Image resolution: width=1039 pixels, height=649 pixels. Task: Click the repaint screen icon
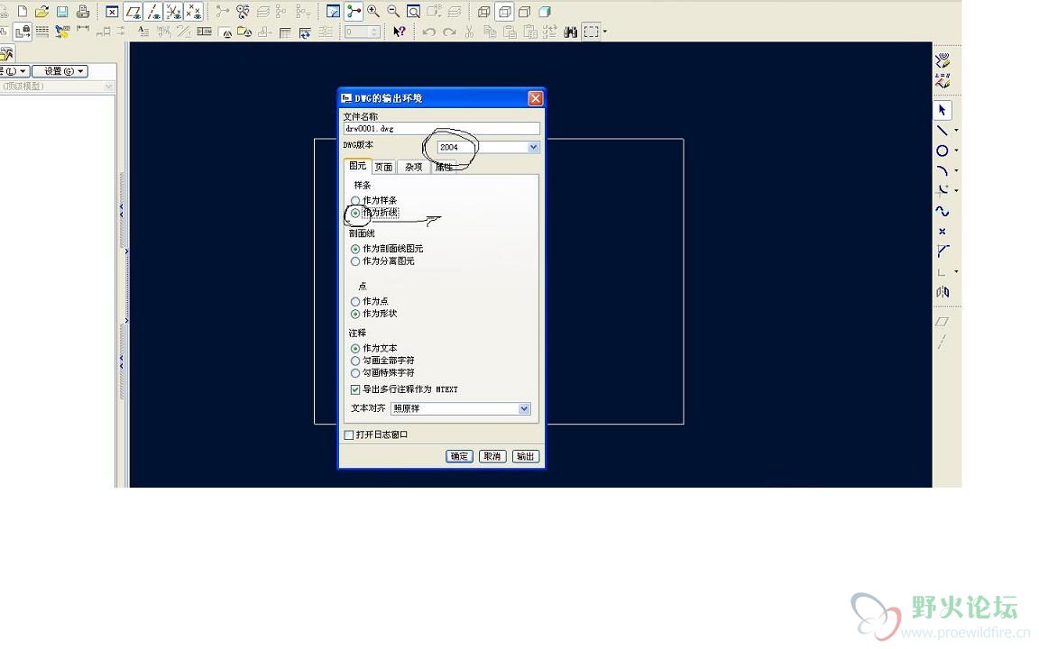pyautogui.click(x=334, y=11)
